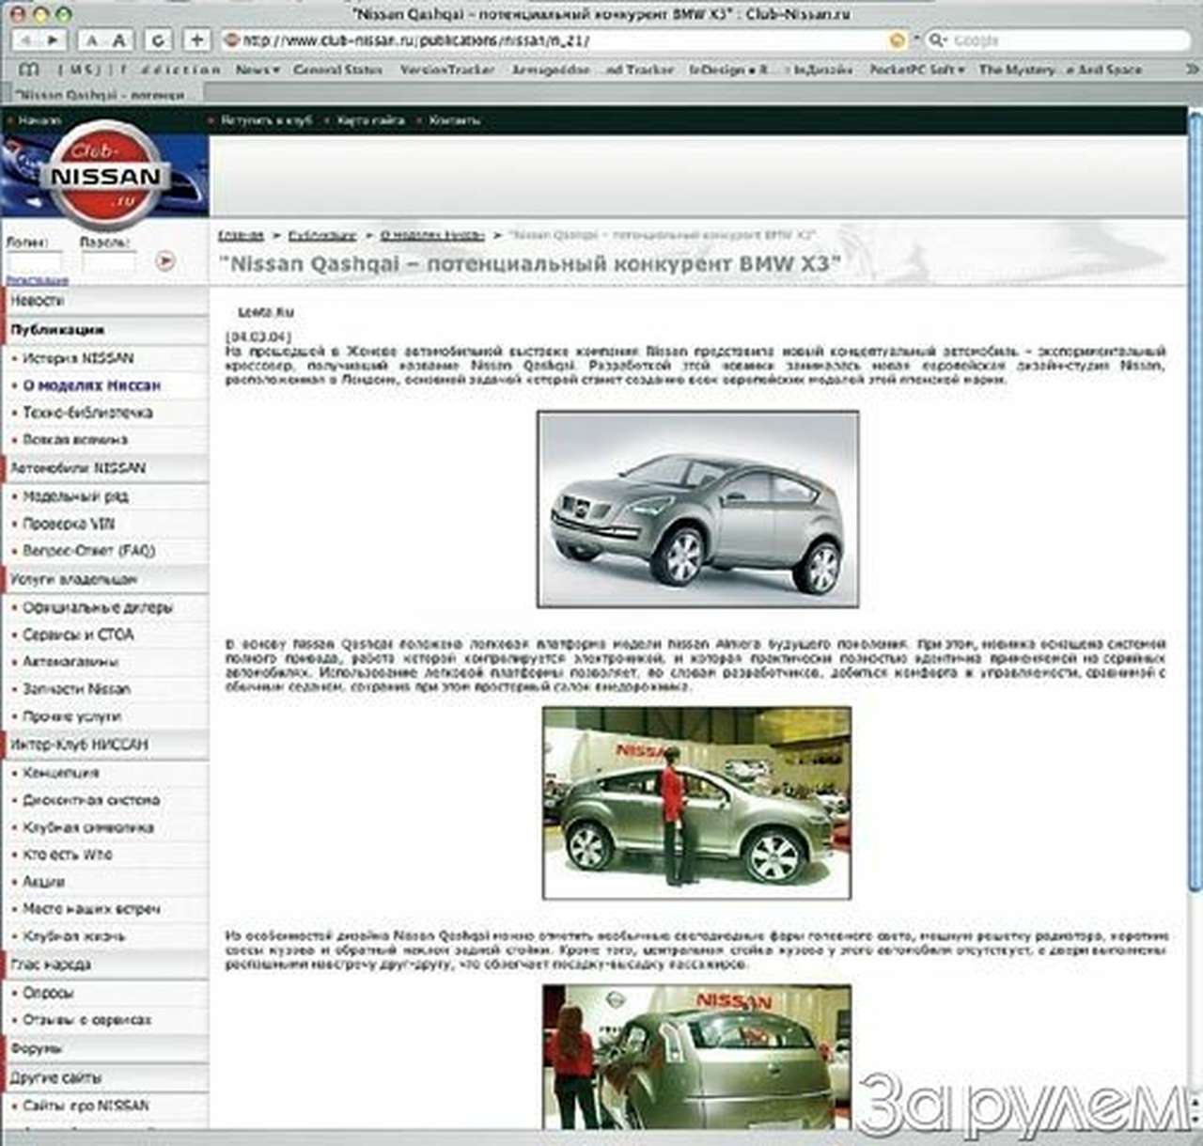Image resolution: width=1203 pixels, height=1146 pixels.
Task: Open the Новости sidebar menu section
Action: (x=38, y=301)
